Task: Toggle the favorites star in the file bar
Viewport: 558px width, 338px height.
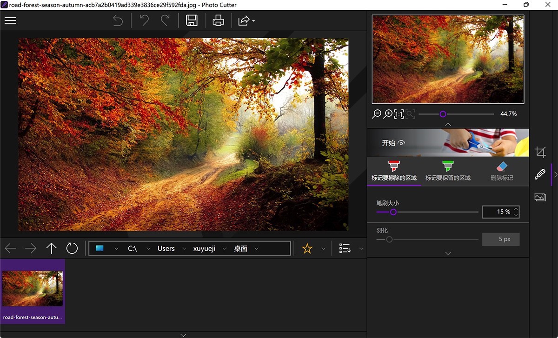Action: click(307, 248)
